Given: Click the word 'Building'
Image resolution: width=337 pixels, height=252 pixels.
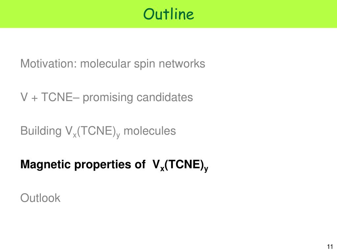Looking at the screenshot, I should tap(41, 131).
